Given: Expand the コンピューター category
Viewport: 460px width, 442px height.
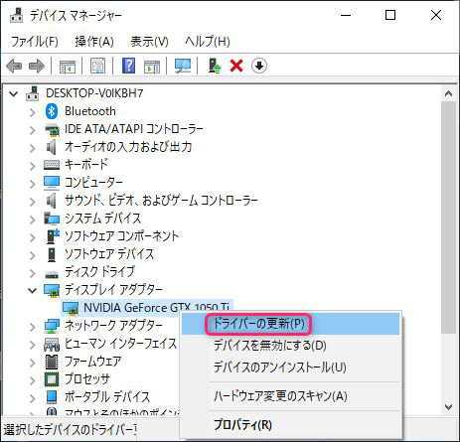Looking at the screenshot, I should coord(32,183).
